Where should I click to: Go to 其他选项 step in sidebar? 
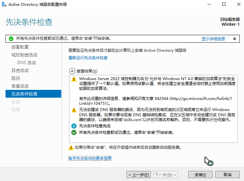click(20, 71)
